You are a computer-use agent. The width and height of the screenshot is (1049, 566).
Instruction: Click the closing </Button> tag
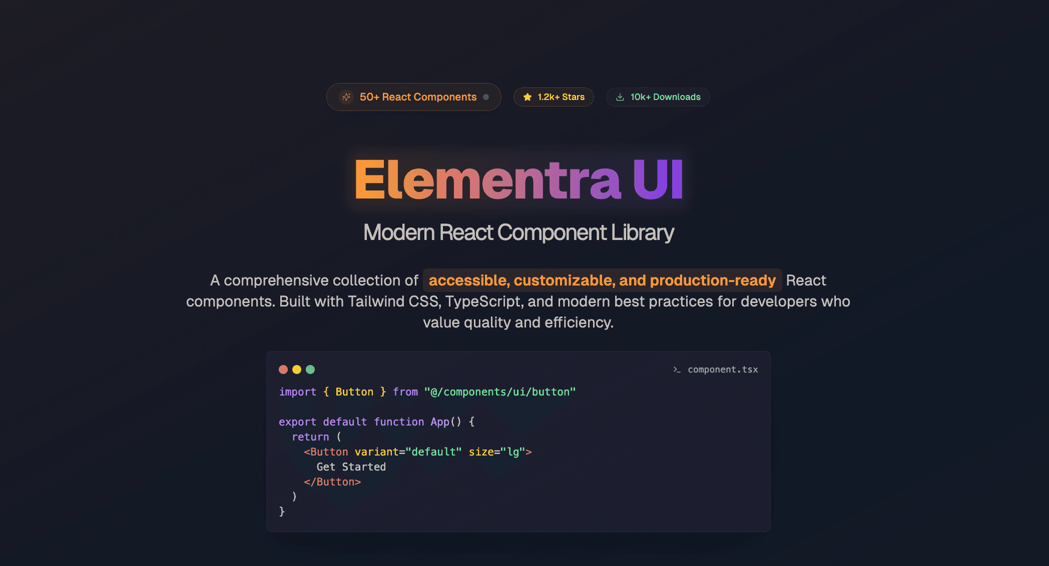pos(332,482)
